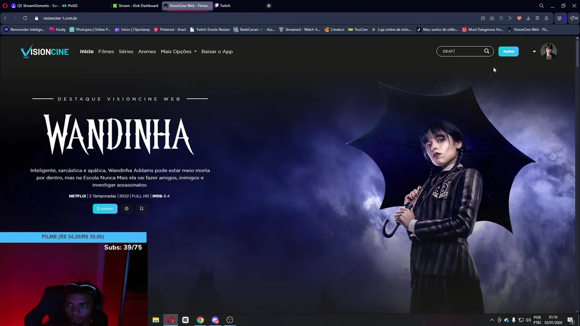Open the Séries menu item

click(126, 52)
